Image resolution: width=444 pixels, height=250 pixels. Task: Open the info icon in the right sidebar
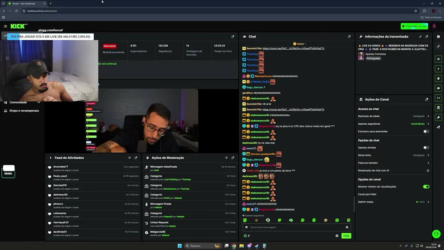click(438, 36)
